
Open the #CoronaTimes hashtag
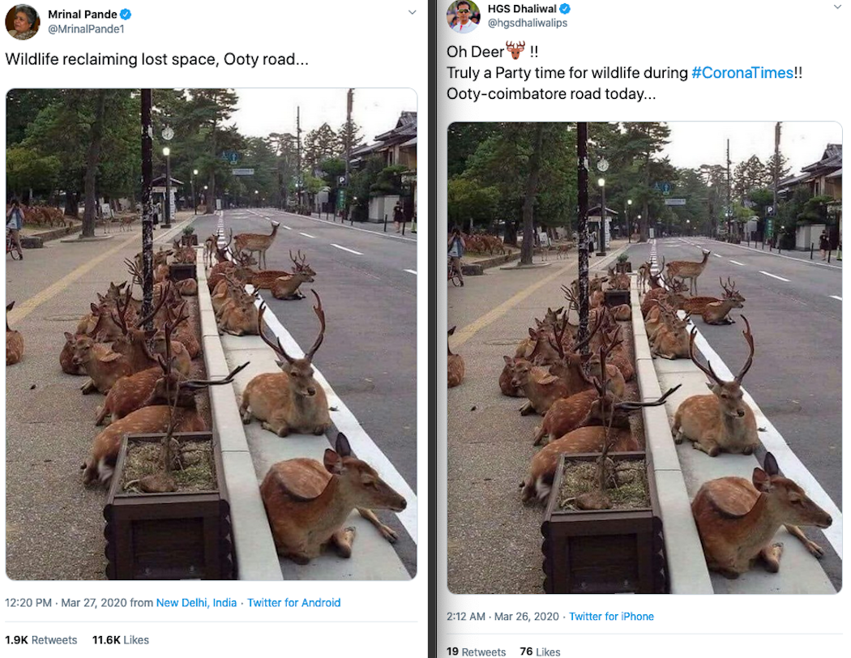click(x=742, y=73)
